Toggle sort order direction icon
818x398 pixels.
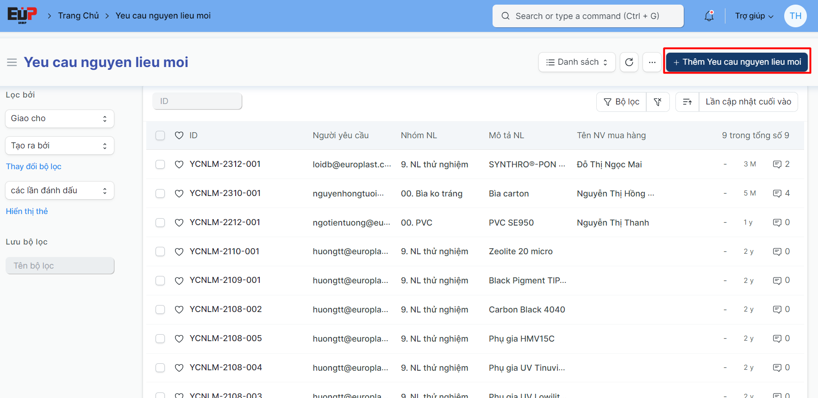(687, 102)
